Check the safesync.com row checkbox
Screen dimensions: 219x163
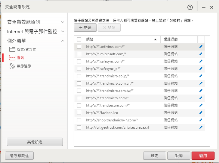[x=79, y=61]
